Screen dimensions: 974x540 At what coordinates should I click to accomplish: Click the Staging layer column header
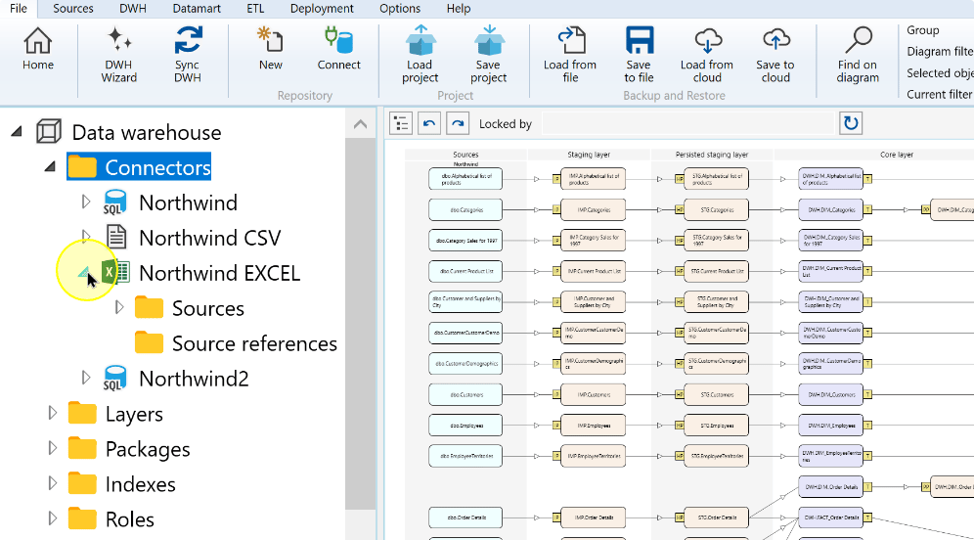pyautogui.click(x=589, y=155)
